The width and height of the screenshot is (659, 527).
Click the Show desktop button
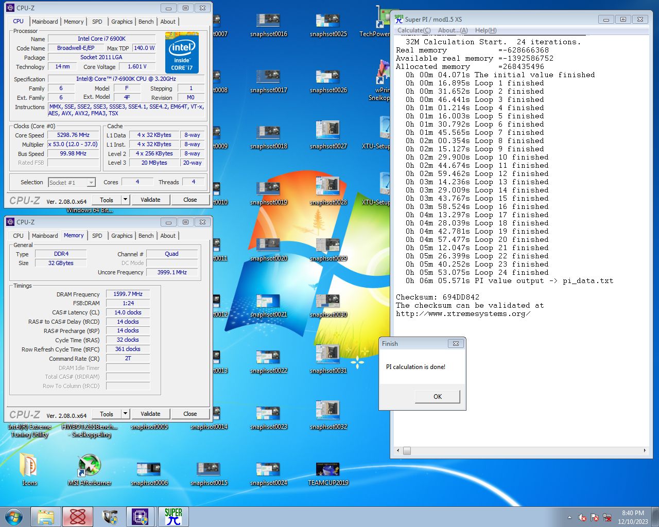coord(655,517)
